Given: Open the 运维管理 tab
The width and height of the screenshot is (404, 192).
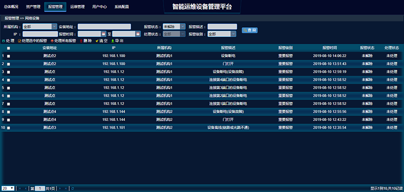Looking at the screenshot, I should point(77,7).
